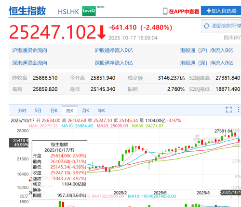This screenshot has width=241, height=207.
Task: Open the 深港通资金流向 link
Action: (30, 63)
